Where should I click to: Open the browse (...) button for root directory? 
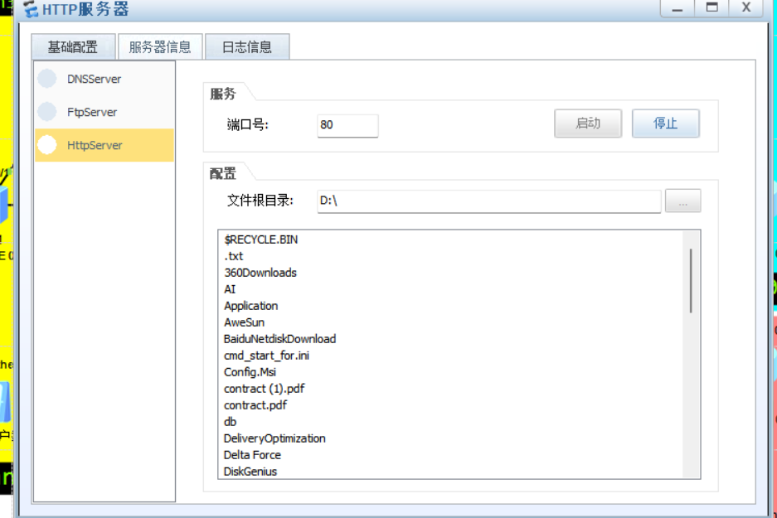[x=682, y=201]
